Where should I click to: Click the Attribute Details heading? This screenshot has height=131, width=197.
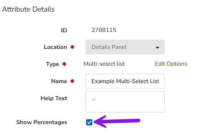click(28, 9)
